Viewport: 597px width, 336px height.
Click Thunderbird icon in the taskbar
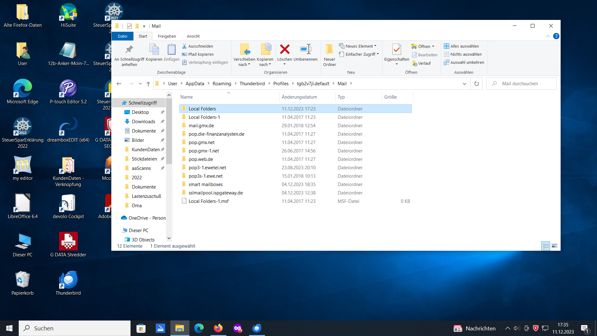(x=257, y=328)
